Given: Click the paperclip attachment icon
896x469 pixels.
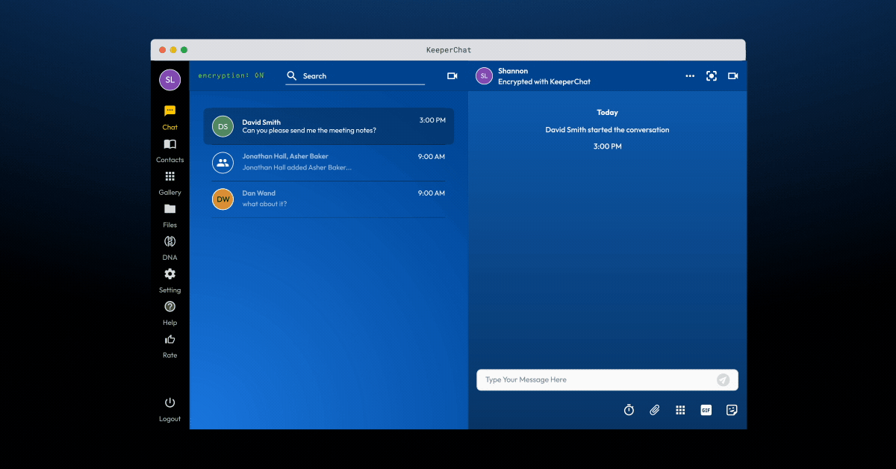Looking at the screenshot, I should tap(655, 410).
